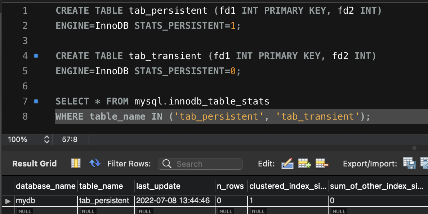Import records from an external file
428x214 pixels.
(x=424, y=163)
